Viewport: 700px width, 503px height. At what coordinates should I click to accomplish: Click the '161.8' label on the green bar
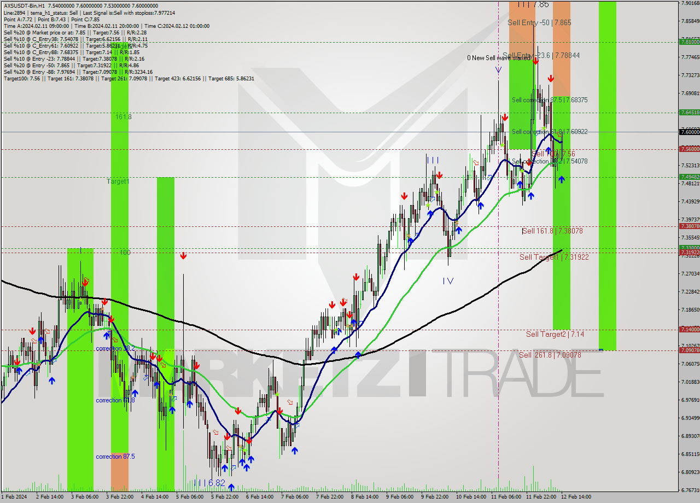click(x=124, y=117)
